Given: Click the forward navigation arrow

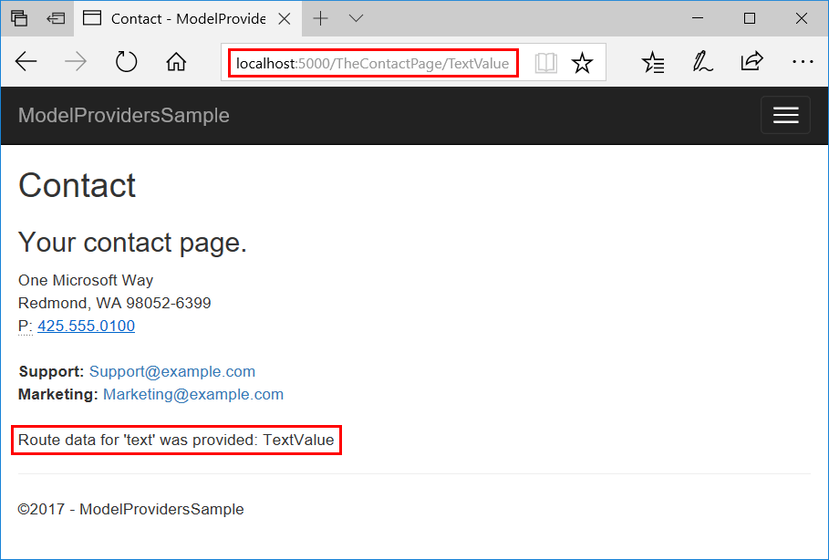Looking at the screenshot, I should click(76, 62).
